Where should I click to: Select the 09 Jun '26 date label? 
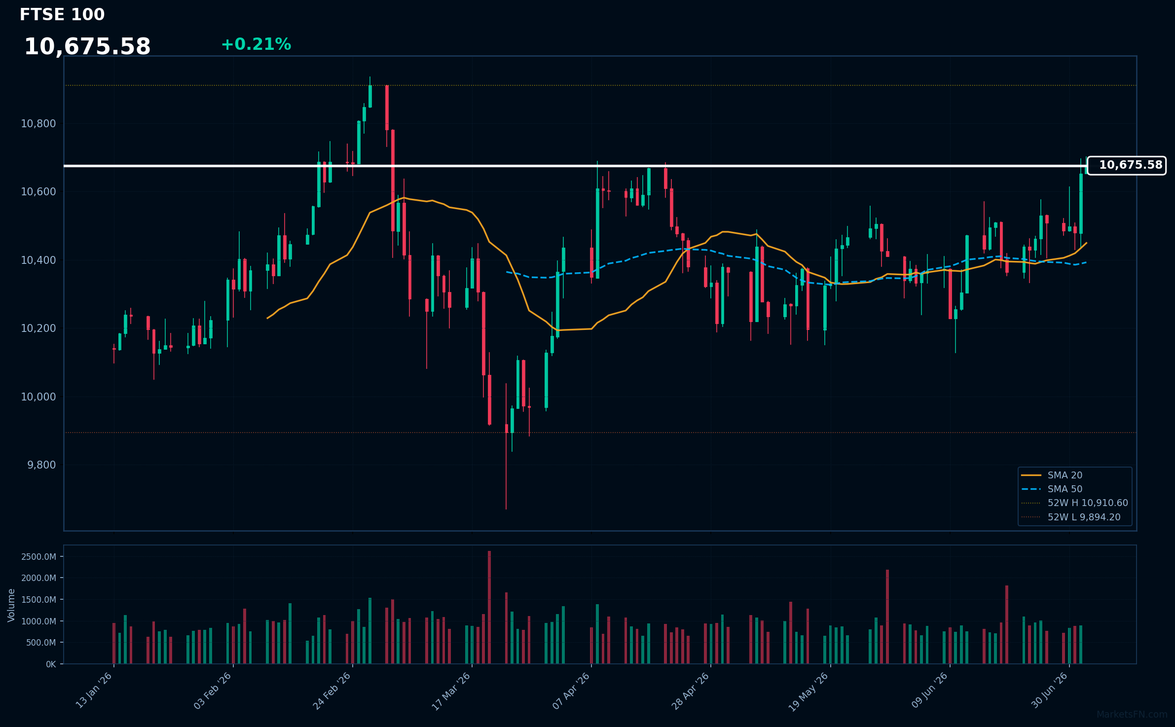(x=930, y=691)
